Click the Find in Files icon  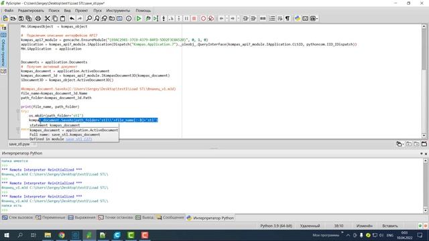pos(112,18)
